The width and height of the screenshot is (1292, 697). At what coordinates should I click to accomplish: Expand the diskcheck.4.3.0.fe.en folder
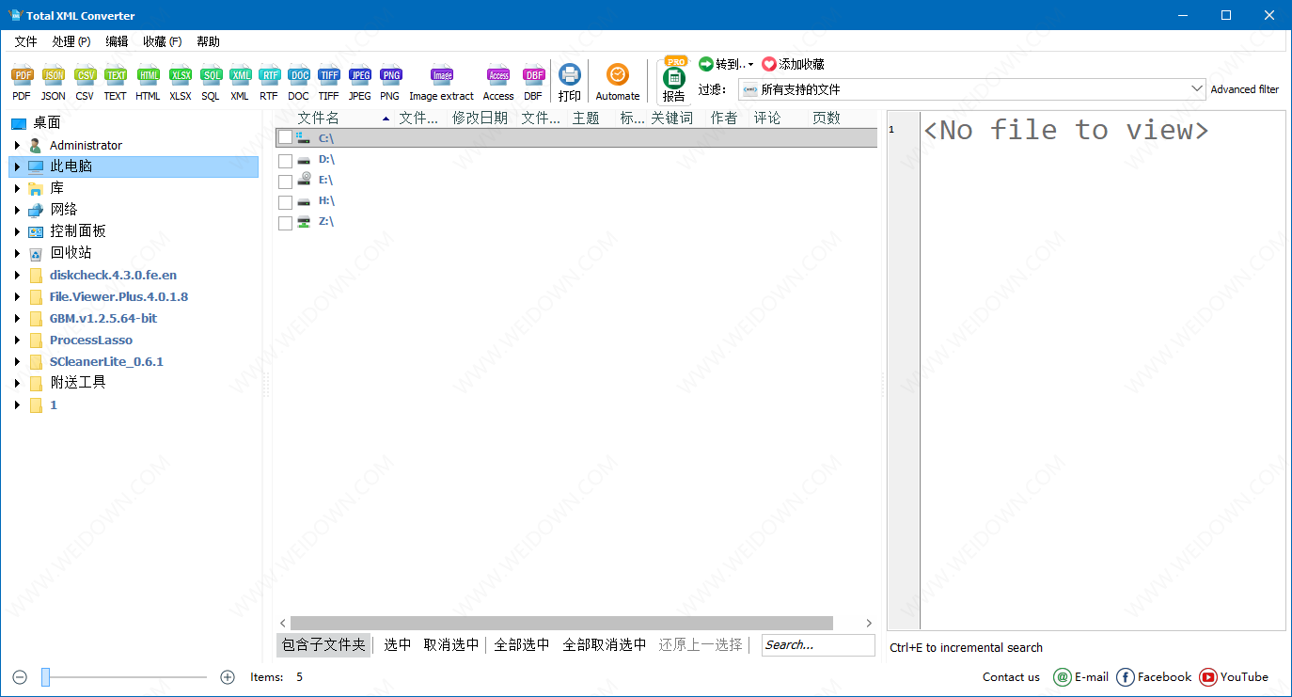17,276
